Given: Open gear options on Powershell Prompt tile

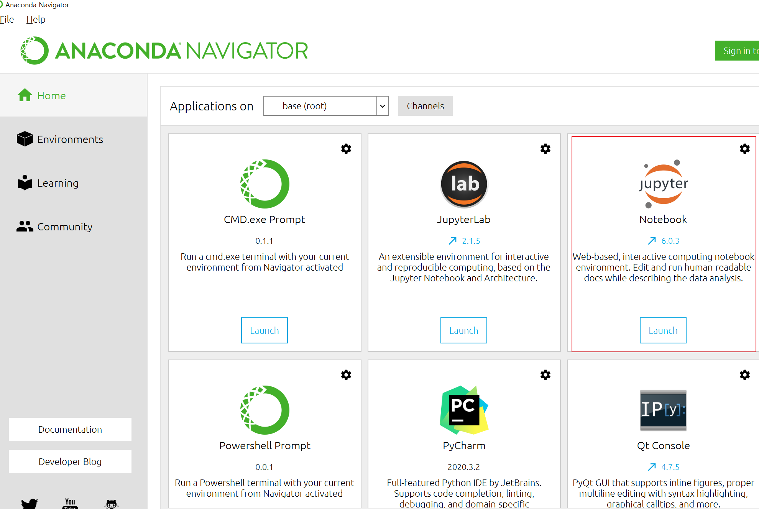Looking at the screenshot, I should [x=346, y=375].
